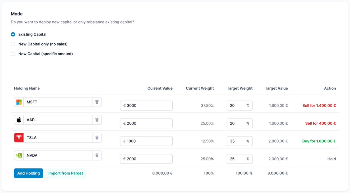The width and height of the screenshot is (350, 193).
Task: Edit the NVDA holding name field
Action: pyautogui.click(x=58, y=155)
